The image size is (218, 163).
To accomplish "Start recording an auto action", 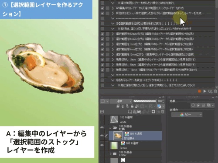I will tap(199, 91).
